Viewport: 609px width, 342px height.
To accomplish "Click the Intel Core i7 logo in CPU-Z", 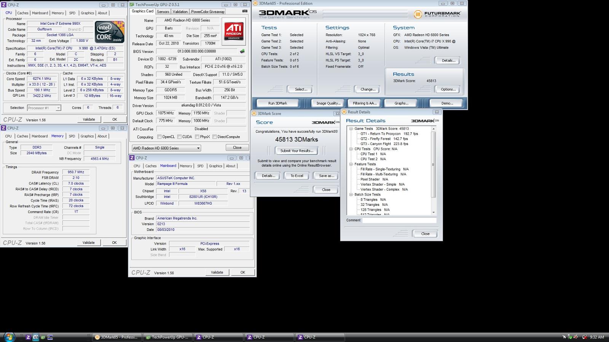I will pos(110,32).
